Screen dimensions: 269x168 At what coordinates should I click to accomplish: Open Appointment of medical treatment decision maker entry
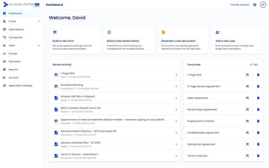point(115,121)
